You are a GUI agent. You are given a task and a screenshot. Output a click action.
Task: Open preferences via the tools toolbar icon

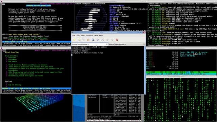pos(102,40)
